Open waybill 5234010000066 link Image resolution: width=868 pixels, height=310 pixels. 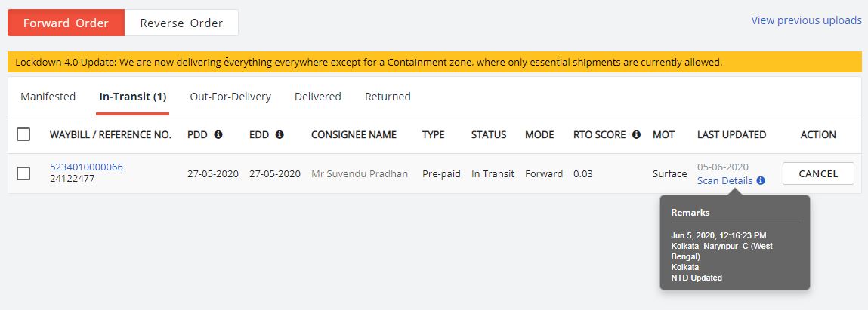[86, 167]
